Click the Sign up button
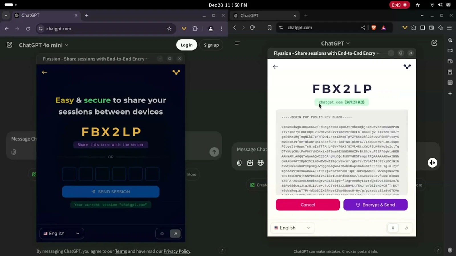 pyautogui.click(x=211, y=45)
